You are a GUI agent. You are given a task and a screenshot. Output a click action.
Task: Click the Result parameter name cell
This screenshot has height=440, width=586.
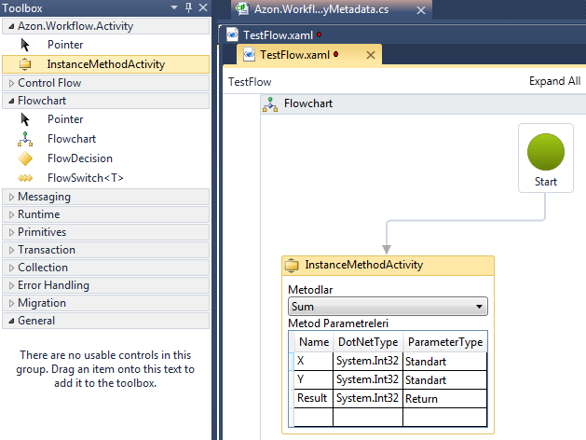pyautogui.click(x=312, y=398)
